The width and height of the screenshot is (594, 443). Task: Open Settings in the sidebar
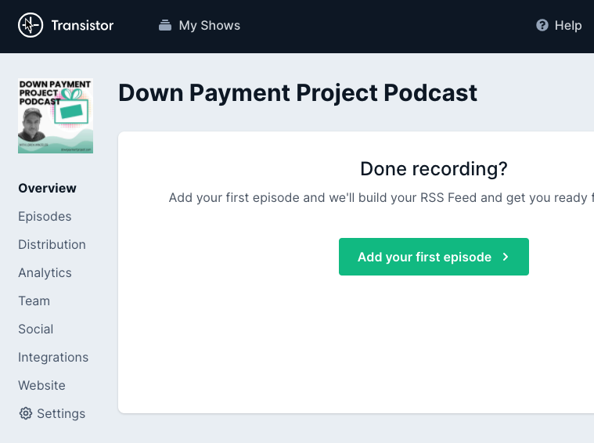click(52, 413)
